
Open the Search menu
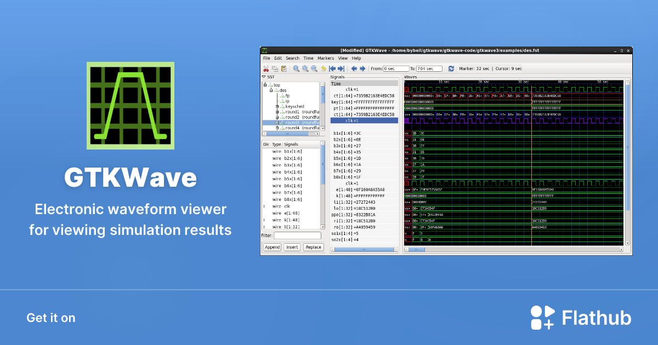point(292,58)
